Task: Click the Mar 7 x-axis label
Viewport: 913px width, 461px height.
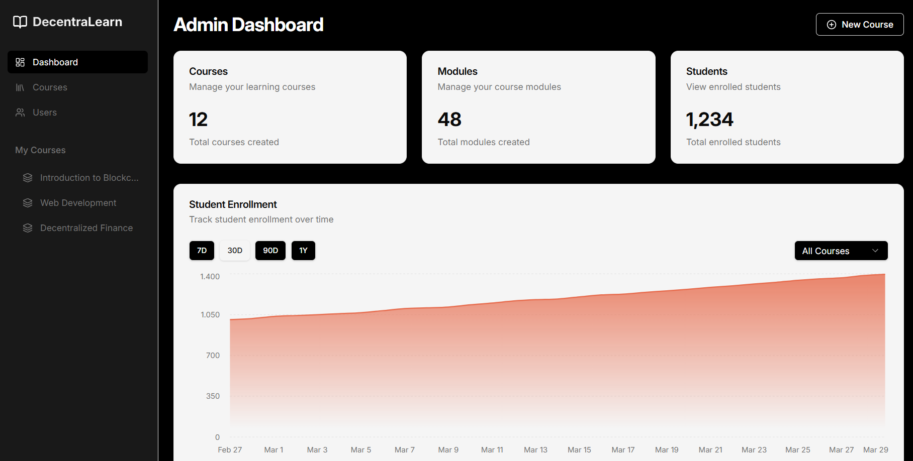Action: [x=405, y=450]
